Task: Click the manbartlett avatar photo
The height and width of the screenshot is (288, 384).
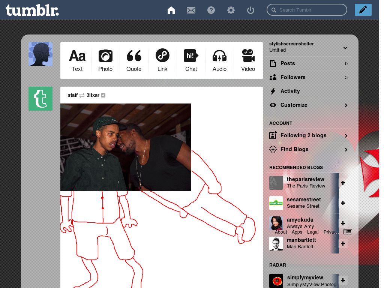Action: (276, 243)
